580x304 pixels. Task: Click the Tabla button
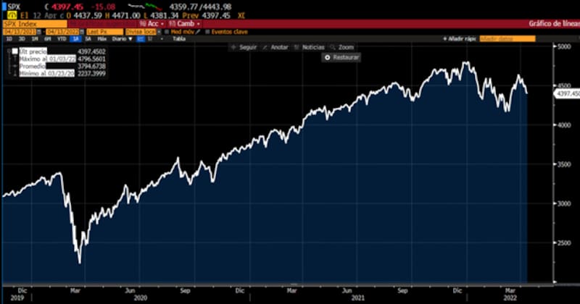[178, 39]
